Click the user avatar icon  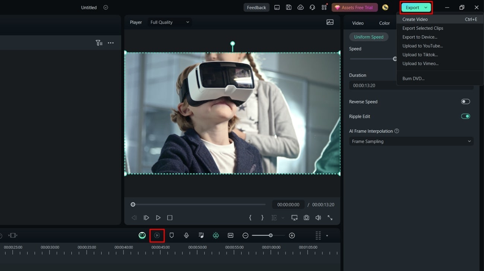(385, 7)
